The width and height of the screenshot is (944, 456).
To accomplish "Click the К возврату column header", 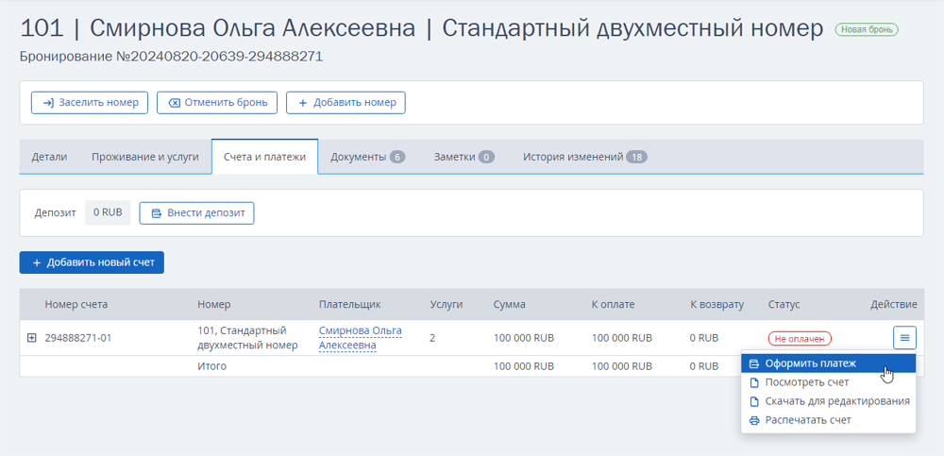I will (716, 304).
